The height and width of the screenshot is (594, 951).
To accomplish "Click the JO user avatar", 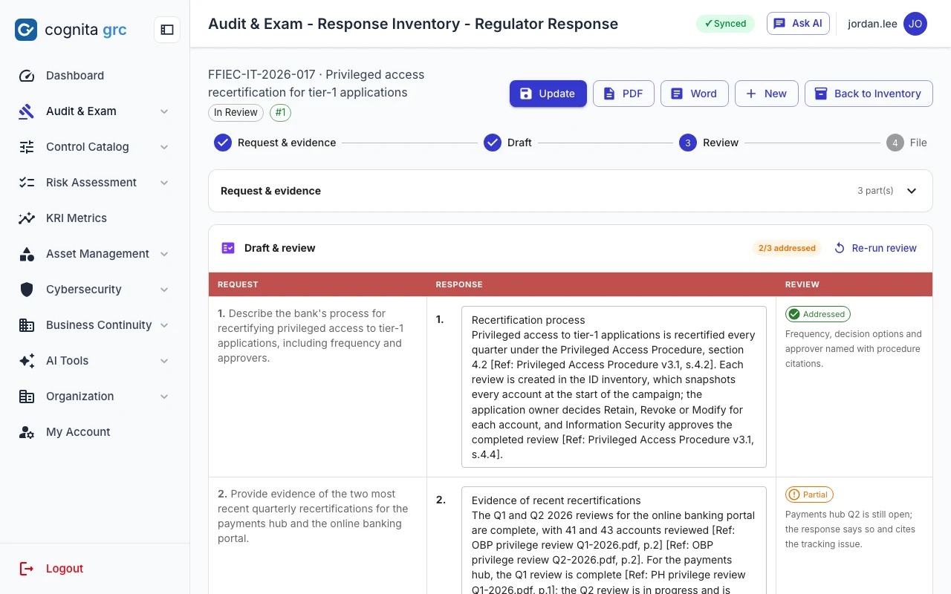I will [x=915, y=24].
